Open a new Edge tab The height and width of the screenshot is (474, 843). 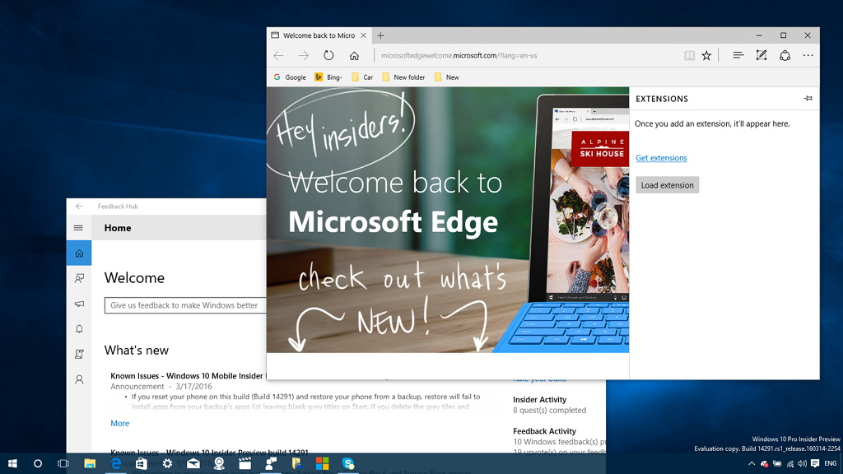(x=380, y=35)
